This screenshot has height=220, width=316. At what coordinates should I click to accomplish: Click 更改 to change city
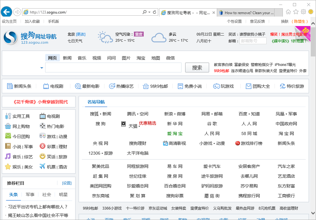point(80,34)
